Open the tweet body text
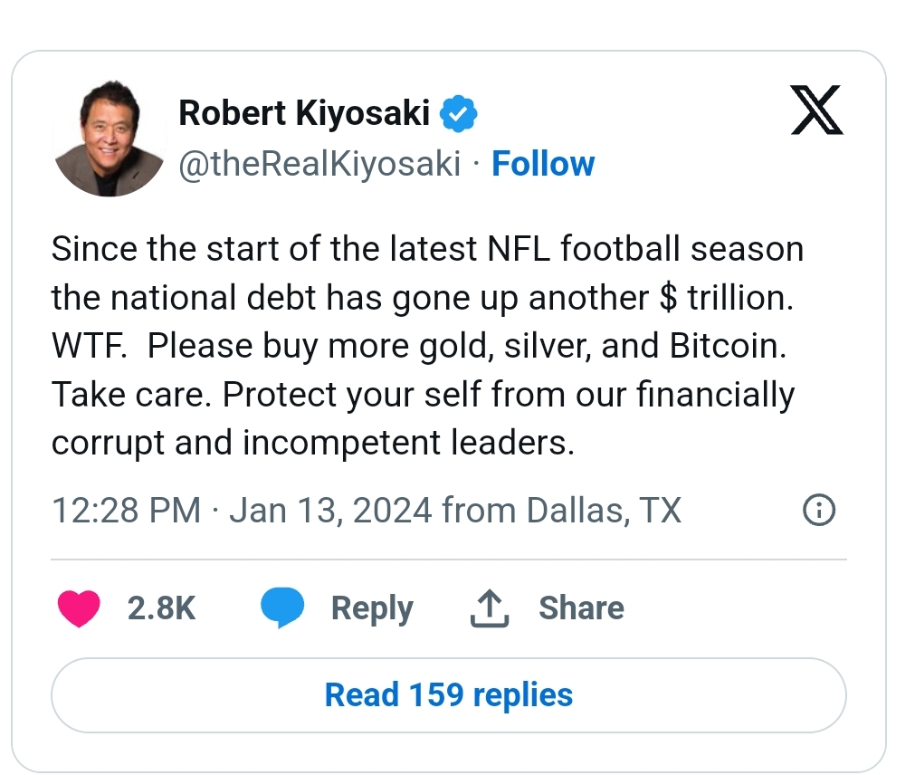This screenshot has width=915, height=775. [x=428, y=346]
